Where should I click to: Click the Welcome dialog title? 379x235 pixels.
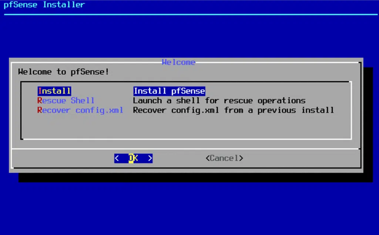(179, 62)
